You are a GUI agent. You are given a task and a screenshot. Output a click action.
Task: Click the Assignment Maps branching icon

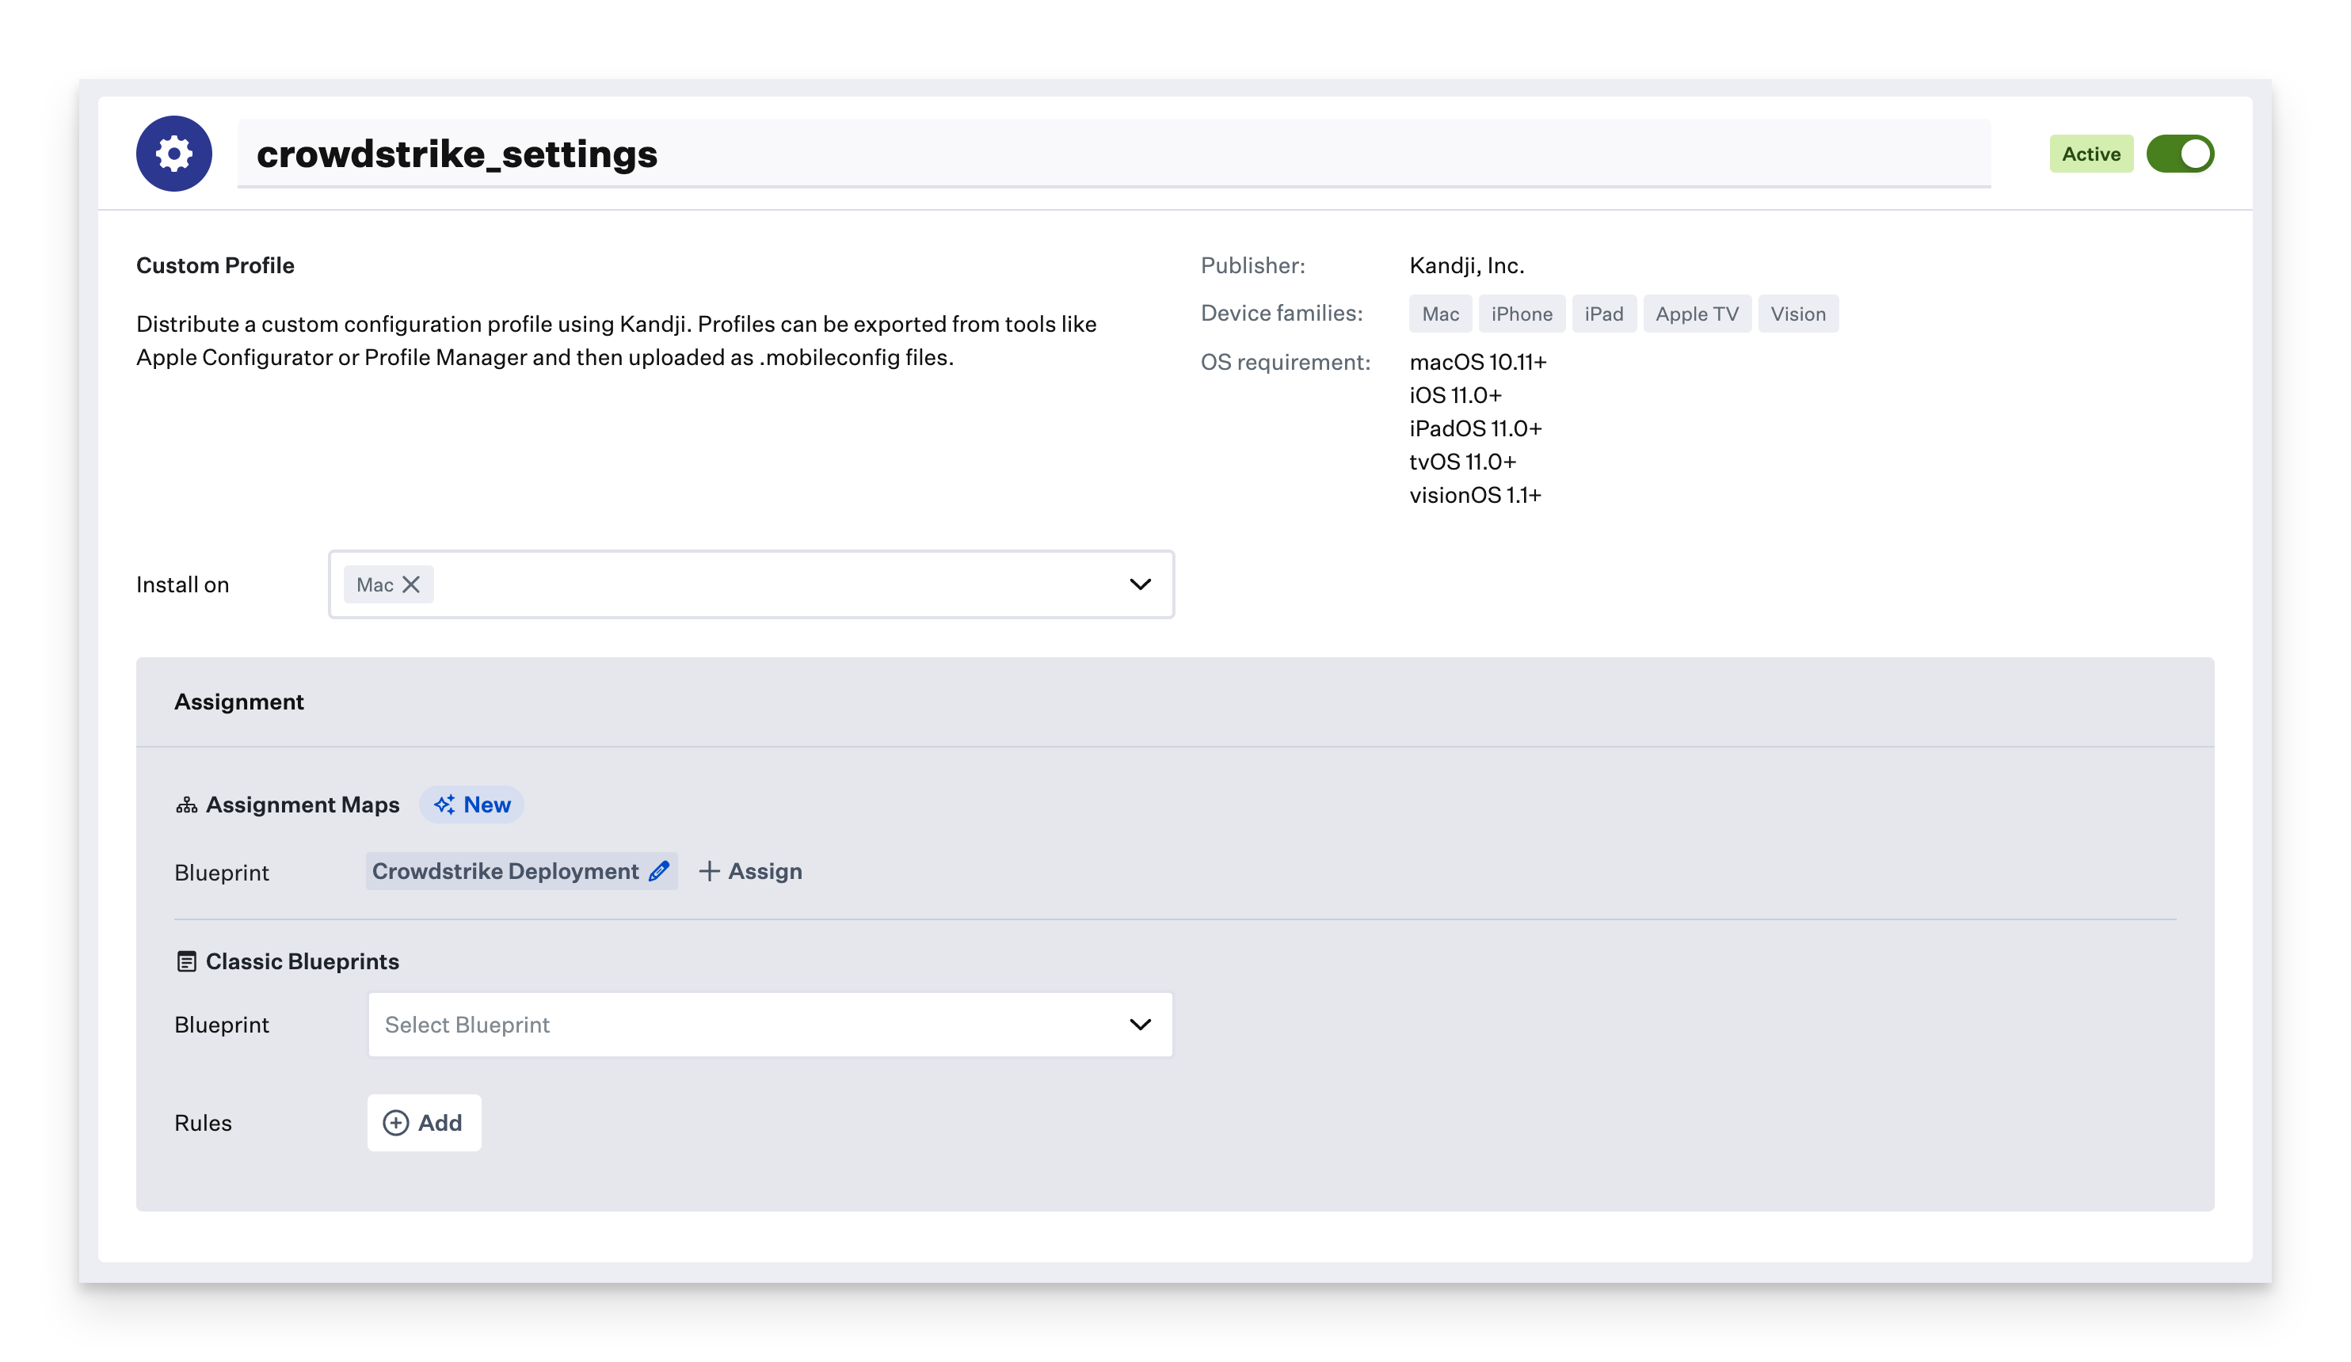click(x=187, y=805)
